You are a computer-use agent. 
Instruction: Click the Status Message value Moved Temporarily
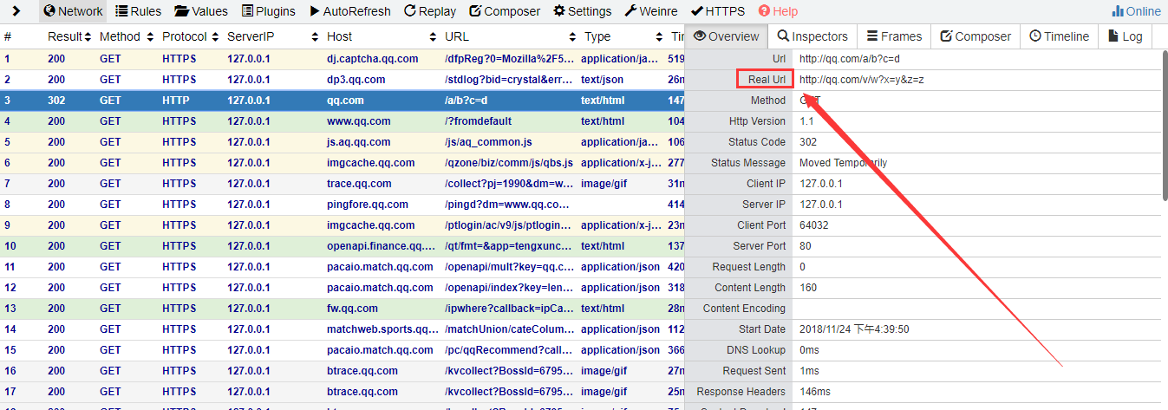point(843,163)
